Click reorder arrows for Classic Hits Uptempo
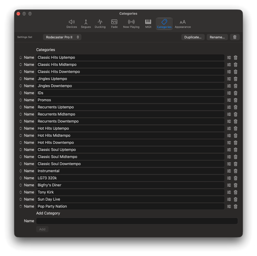Image resolution: width=257 pixels, height=256 pixels. tap(21, 58)
